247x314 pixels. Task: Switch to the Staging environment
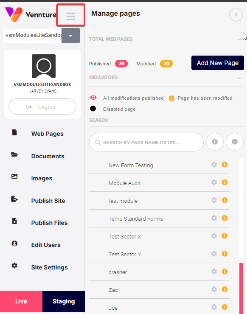(x=64, y=301)
